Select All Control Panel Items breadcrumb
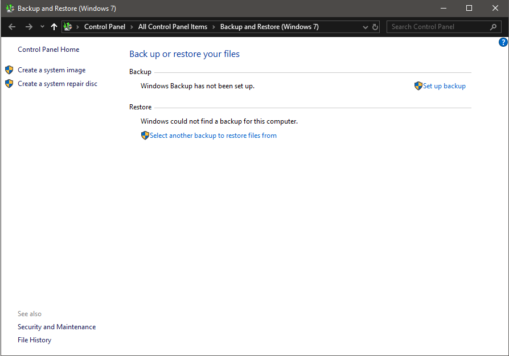This screenshot has width=509, height=356. (x=173, y=27)
